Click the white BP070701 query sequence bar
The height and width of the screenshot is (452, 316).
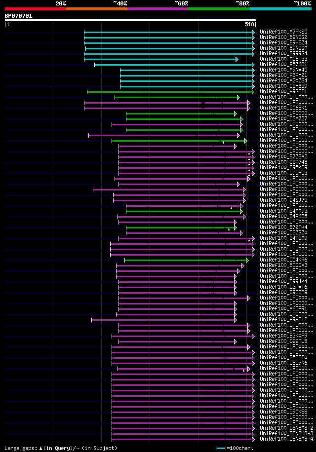point(130,20)
